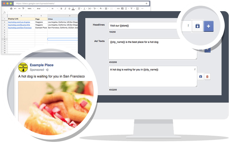This screenshot has height=143, width=229.
Task: Print the spreadsheet using the printer icon
Action: tap(11, 9)
